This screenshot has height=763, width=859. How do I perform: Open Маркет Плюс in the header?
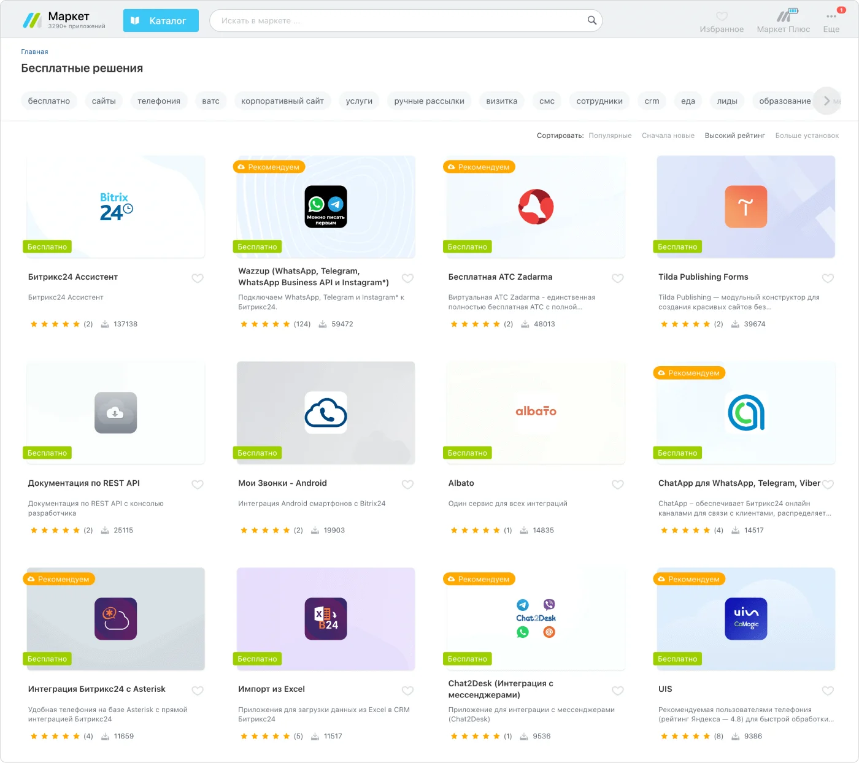pos(783,21)
